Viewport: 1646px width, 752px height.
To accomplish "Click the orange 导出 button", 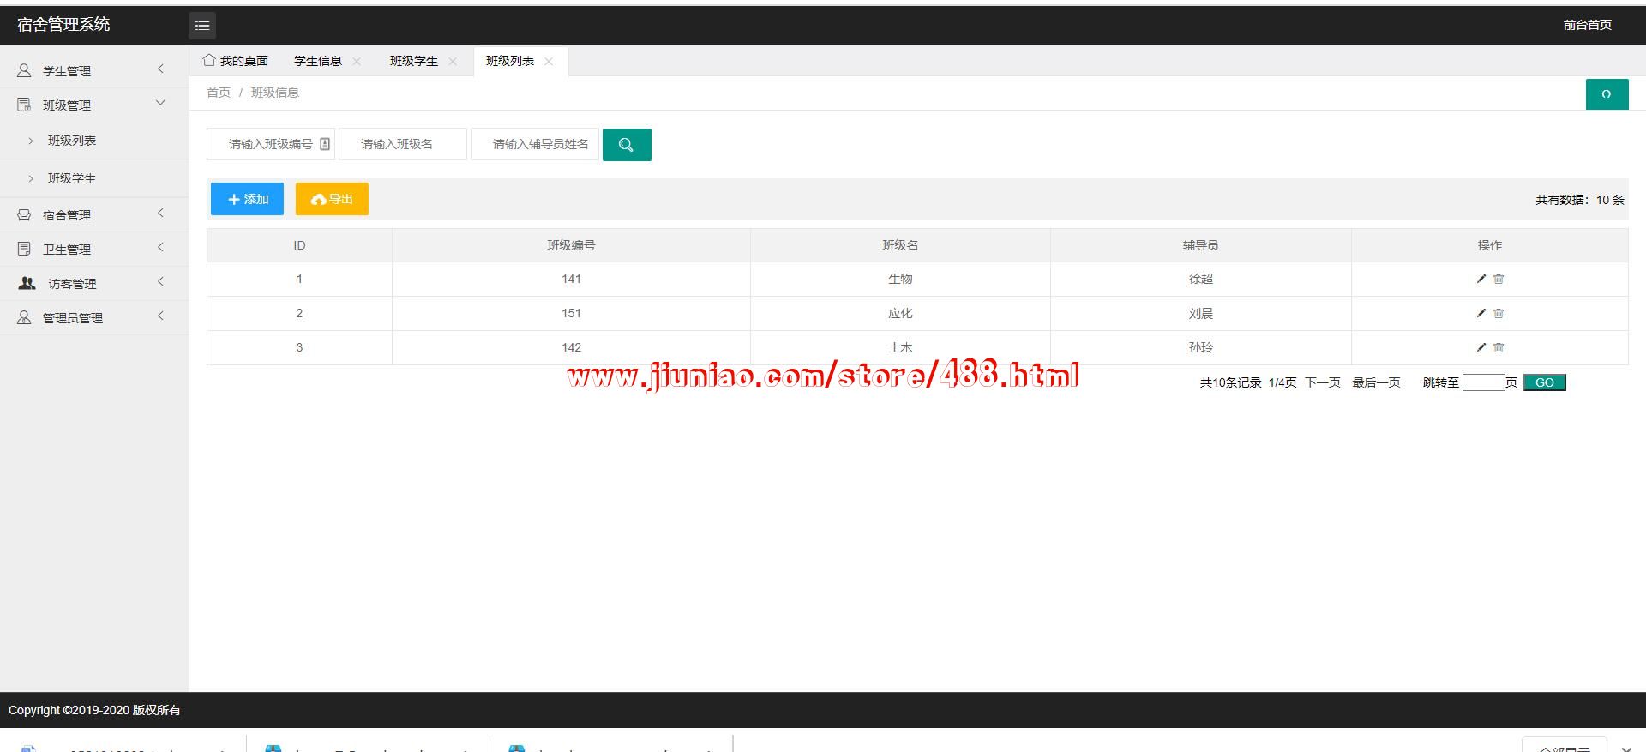I will [332, 199].
